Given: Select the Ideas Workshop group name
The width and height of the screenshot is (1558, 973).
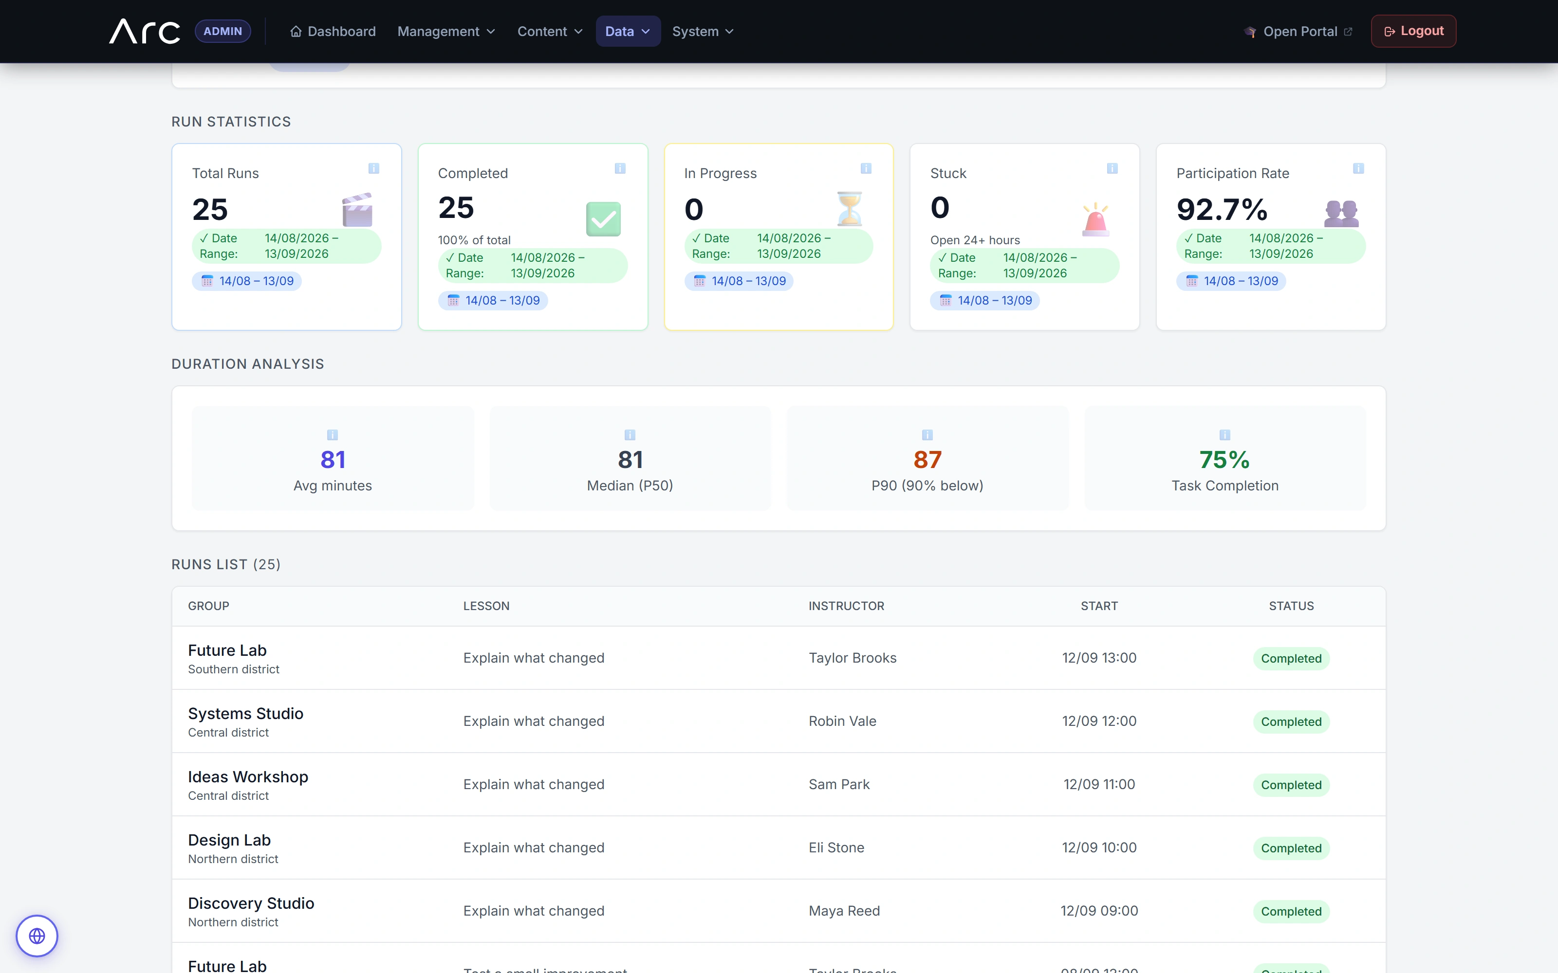Looking at the screenshot, I should (248, 777).
